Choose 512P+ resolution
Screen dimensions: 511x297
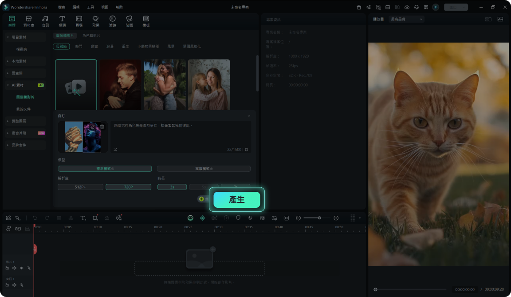click(x=80, y=187)
